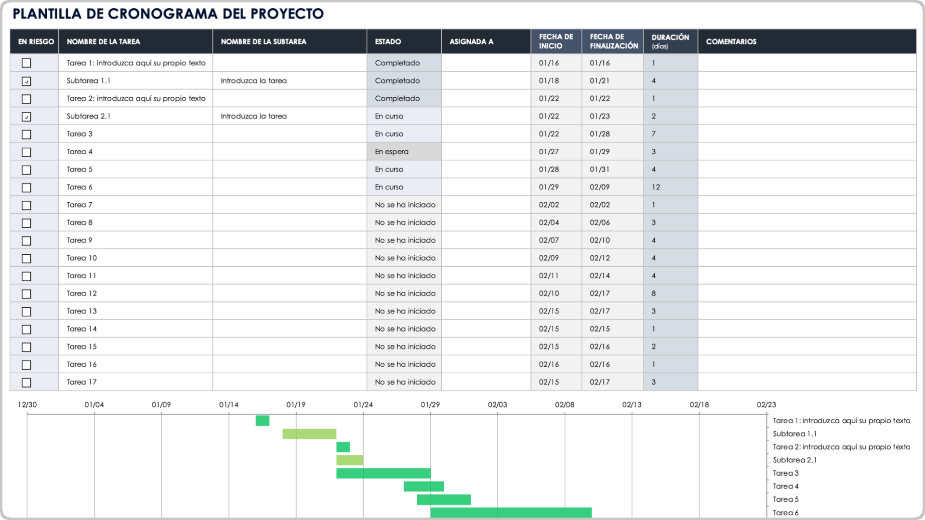This screenshot has height=520, width=925.
Task: Toggle the risk checkbox for Tarea 17
Action: [x=26, y=383]
